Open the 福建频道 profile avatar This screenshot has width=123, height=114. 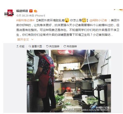coord(9,13)
